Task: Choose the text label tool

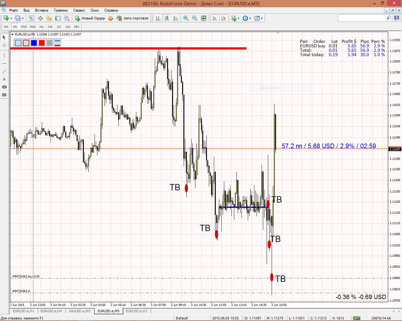Action: click(4, 79)
